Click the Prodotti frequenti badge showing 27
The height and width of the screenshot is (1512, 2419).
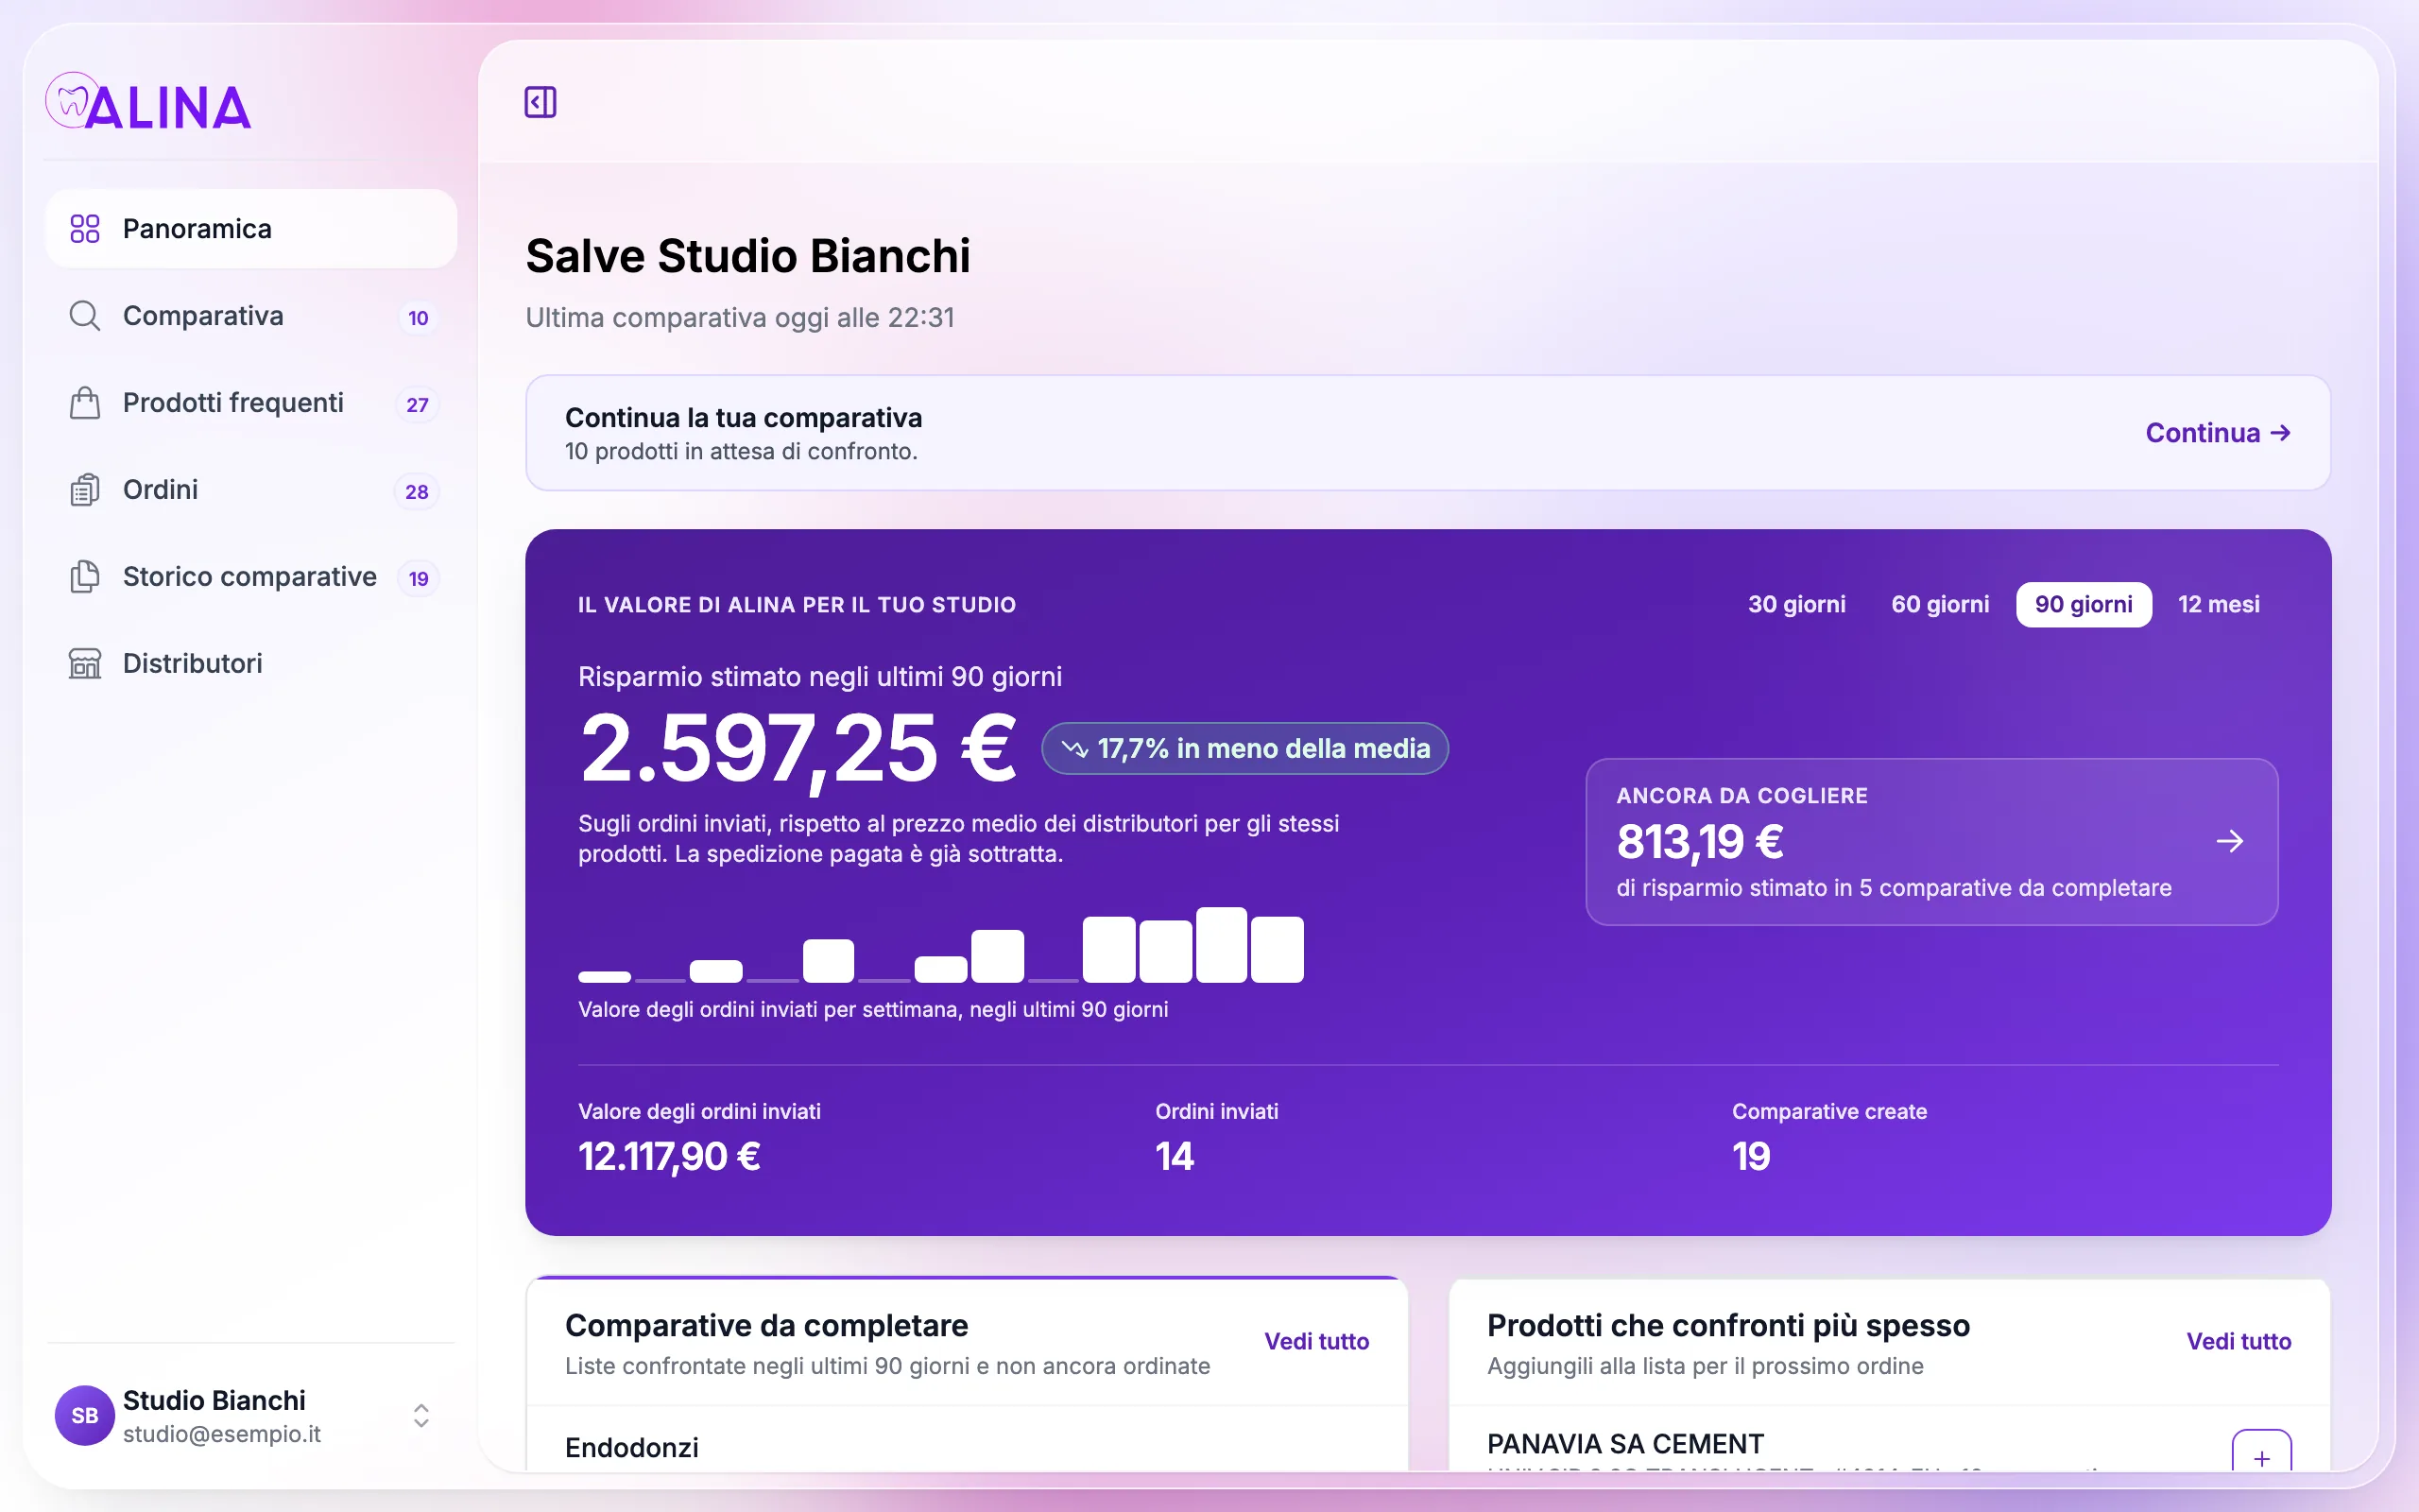pos(418,405)
